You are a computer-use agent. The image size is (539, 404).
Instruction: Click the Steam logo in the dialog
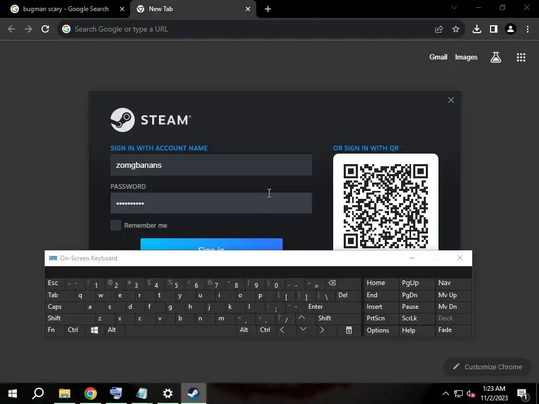tap(151, 120)
